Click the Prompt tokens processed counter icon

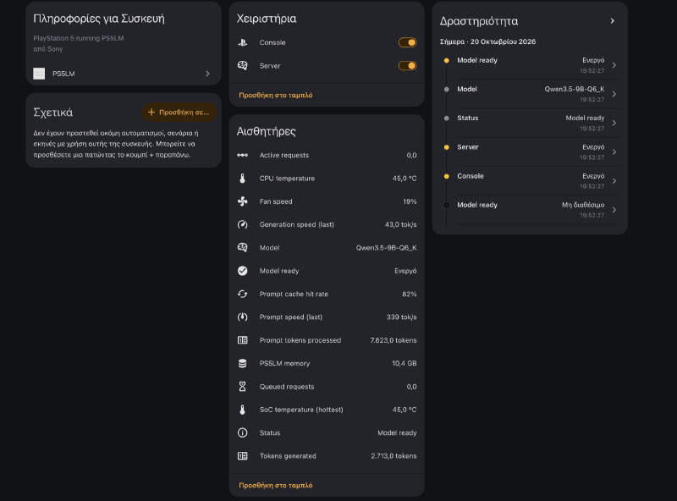coord(243,340)
